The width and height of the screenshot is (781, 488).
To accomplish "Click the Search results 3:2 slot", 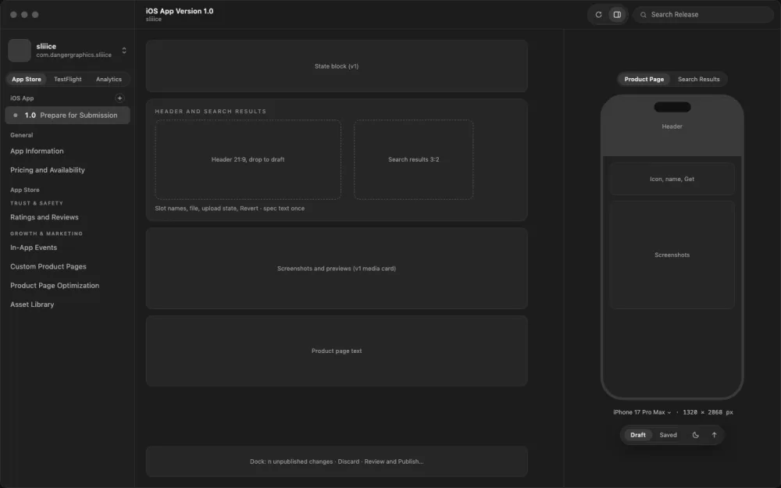I will 413,159.
